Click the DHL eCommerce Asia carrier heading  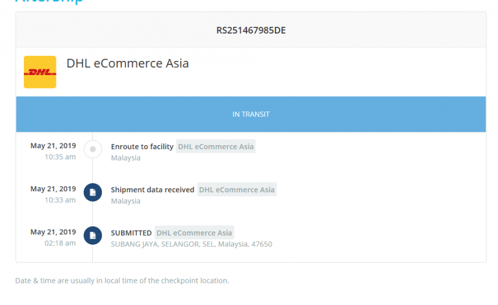(x=127, y=64)
